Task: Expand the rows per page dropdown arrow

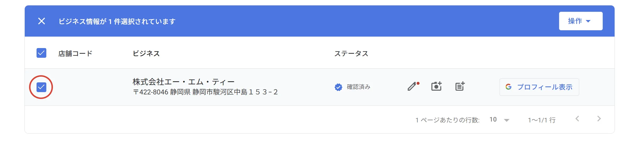Action: [507, 120]
